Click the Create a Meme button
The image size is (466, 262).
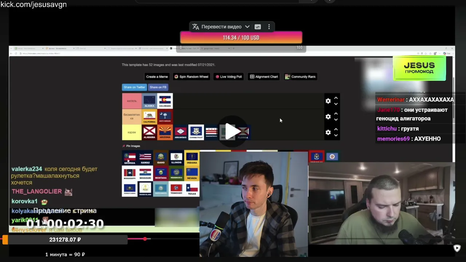click(157, 77)
